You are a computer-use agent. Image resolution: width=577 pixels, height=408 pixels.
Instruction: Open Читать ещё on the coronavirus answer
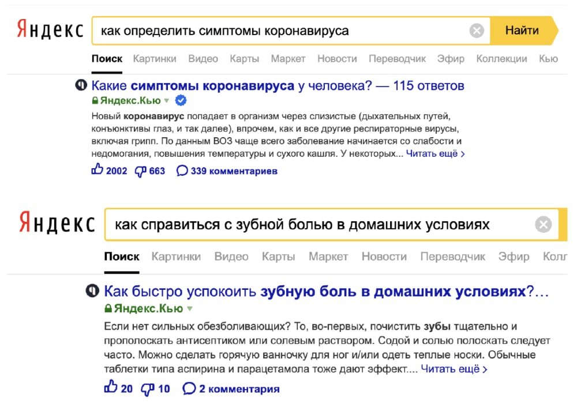click(433, 153)
